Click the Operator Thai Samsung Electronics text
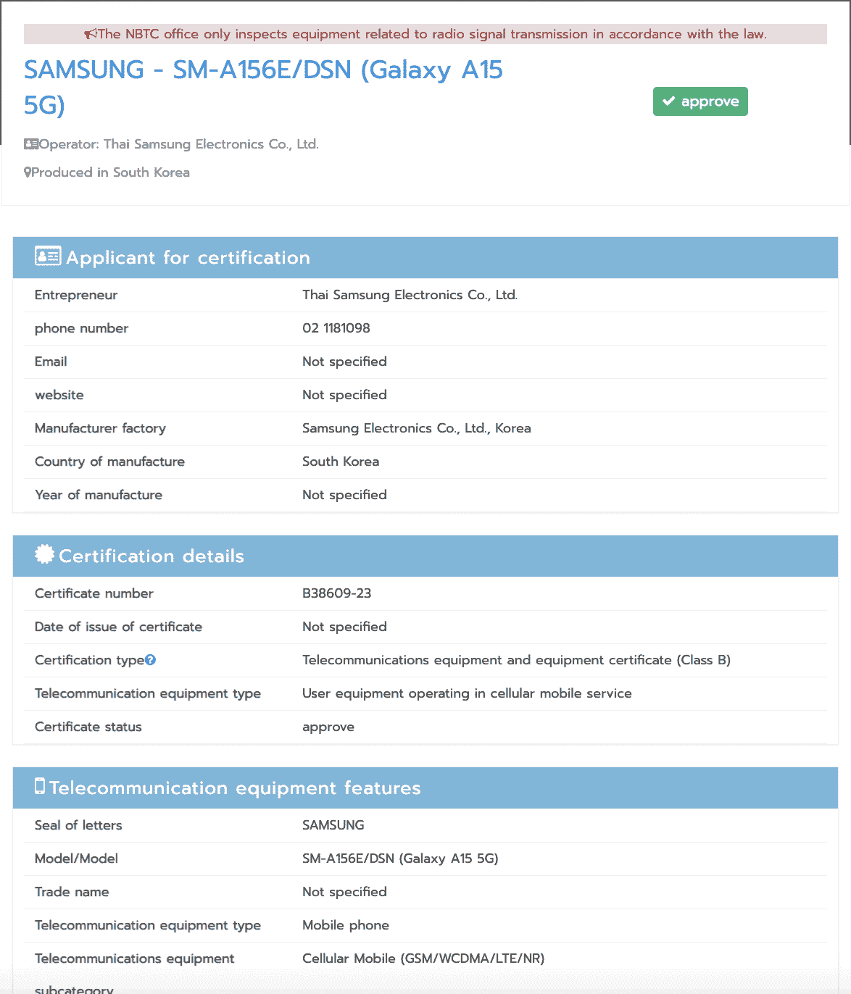 178,144
